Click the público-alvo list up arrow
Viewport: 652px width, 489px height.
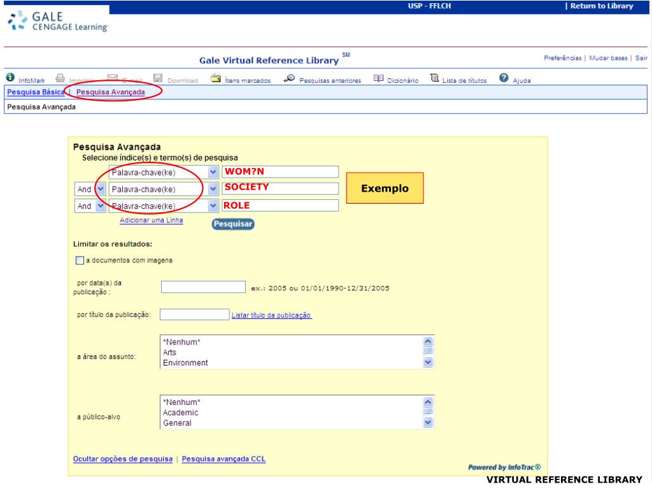(x=428, y=402)
